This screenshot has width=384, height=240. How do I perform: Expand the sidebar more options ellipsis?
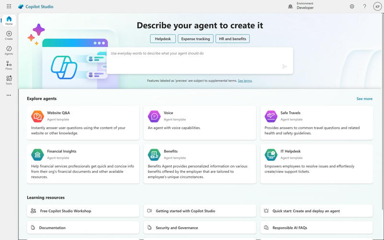point(9,95)
